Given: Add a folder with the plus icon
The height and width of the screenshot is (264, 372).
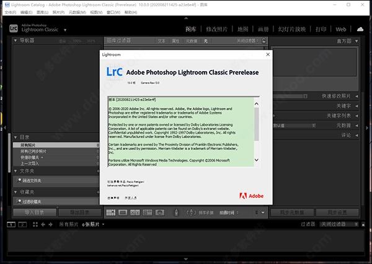Looking at the screenshot, I should pos(97,171).
